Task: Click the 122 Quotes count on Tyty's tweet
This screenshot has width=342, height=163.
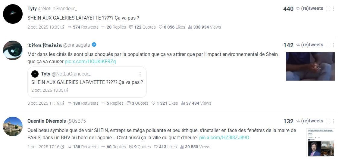Action: [x=142, y=27]
